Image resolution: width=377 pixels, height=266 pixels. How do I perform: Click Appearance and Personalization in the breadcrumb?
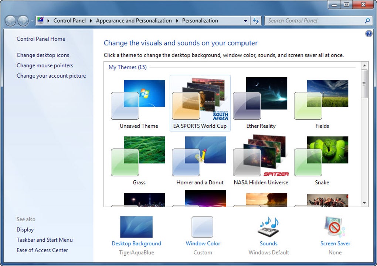(134, 21)
